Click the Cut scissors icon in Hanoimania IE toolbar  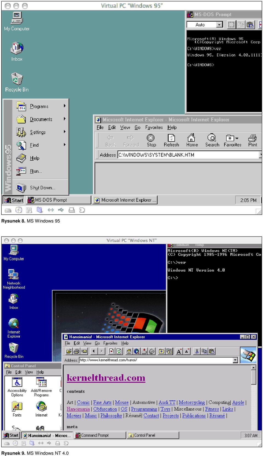point(197,351)
